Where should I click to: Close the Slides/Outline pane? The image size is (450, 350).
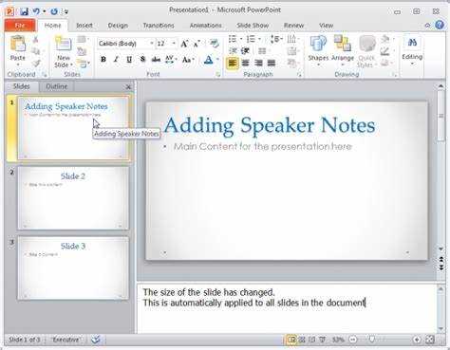128,86
